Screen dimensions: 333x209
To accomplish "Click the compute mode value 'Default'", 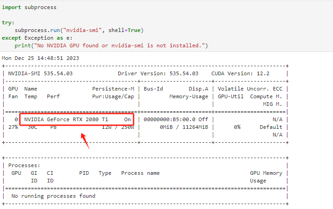I will [x=271, y=127].
